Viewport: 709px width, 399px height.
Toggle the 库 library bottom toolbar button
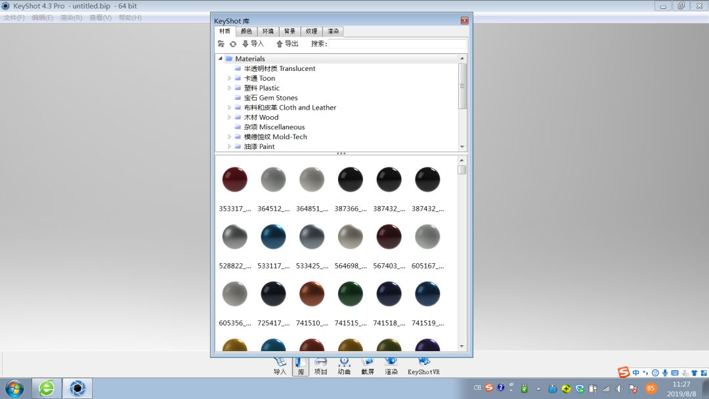click(301, 366)
